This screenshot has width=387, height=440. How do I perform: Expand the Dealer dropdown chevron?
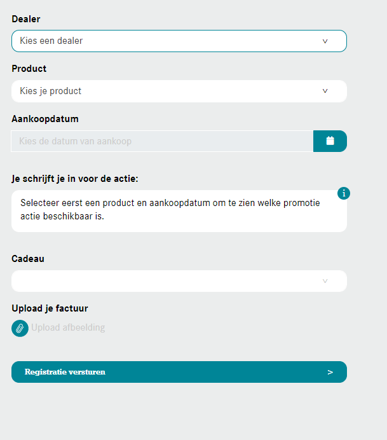pyautogui.click(x=325, y=41)
